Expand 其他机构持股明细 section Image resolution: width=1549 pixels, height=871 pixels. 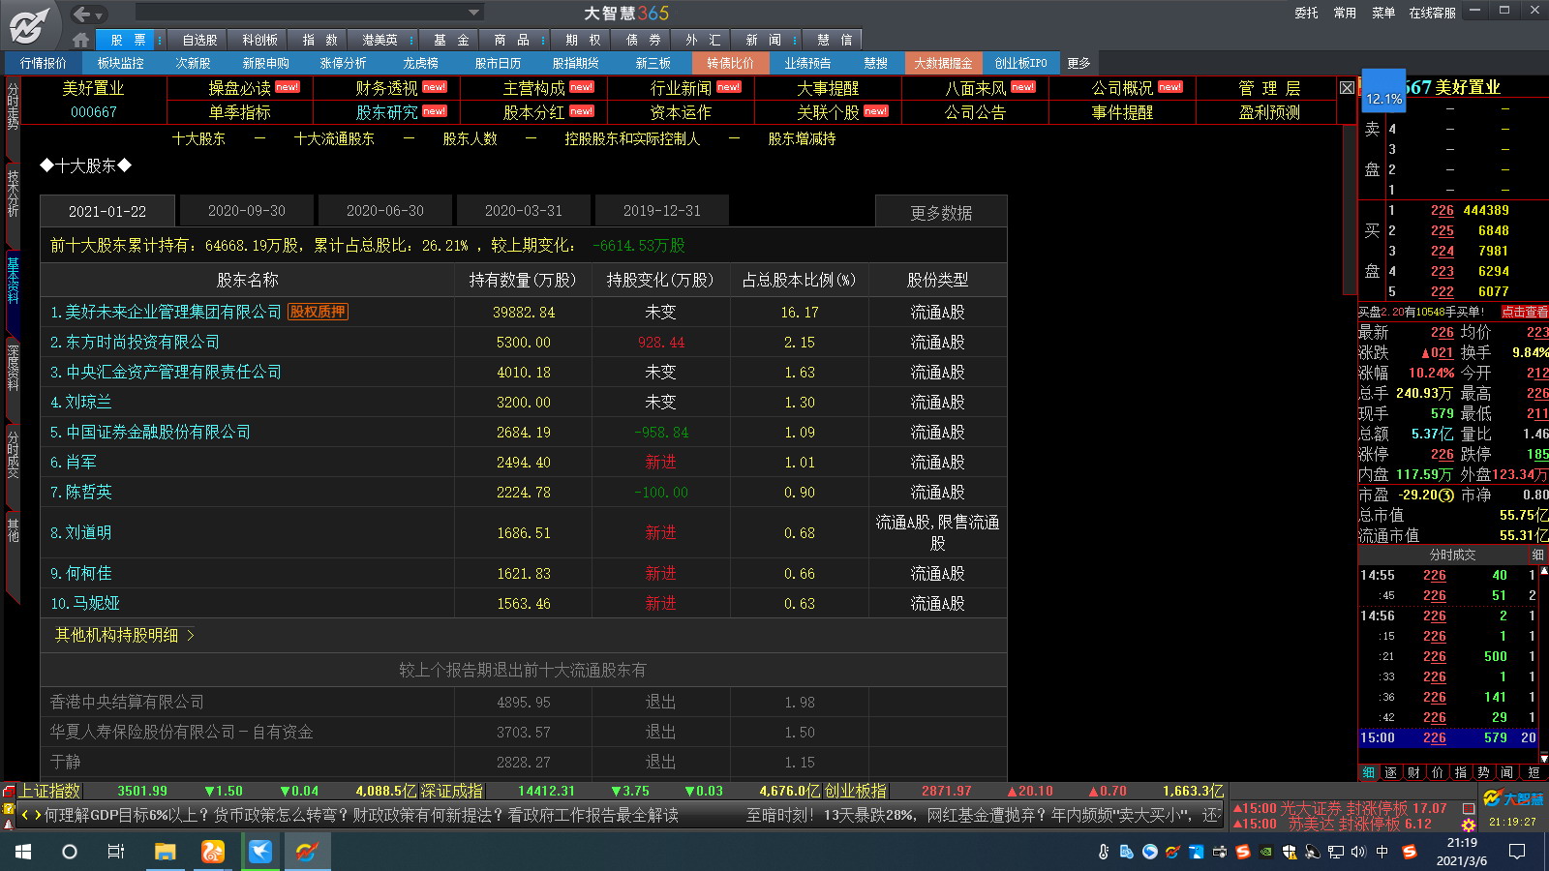(x=125, y=635)
